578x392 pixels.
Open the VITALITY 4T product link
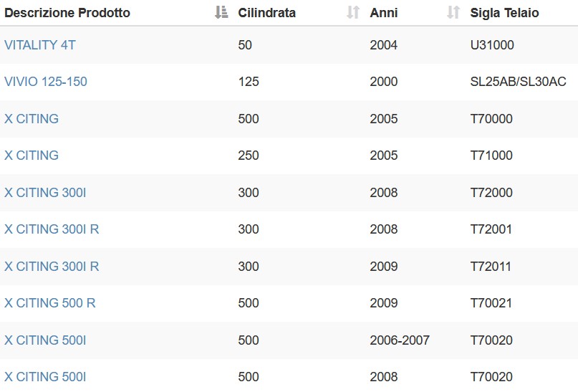click(x=40, y=45)
